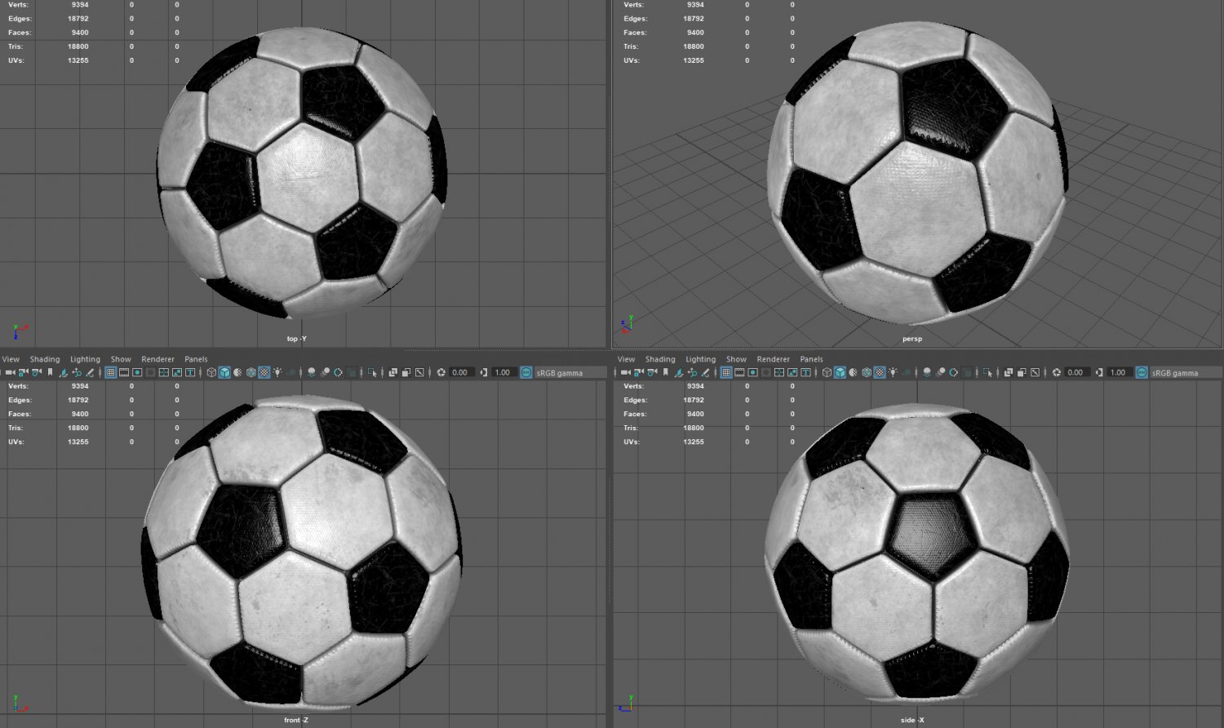Open the Panels menu in the side viewport
Image resolution: width=1224 pixels, height=728 pixels.
point(810,359)
